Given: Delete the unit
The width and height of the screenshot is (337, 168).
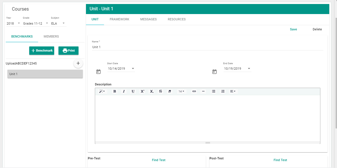Looking at the screenshot, I should coord(317,30).
